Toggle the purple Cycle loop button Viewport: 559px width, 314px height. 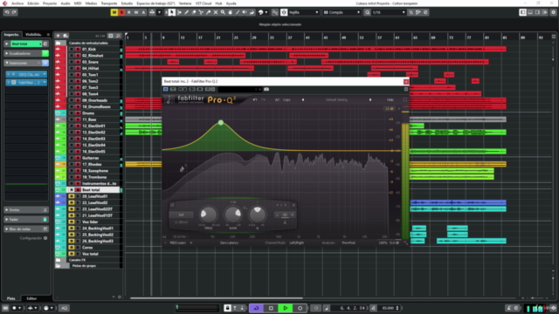click(x=256, y=308)
